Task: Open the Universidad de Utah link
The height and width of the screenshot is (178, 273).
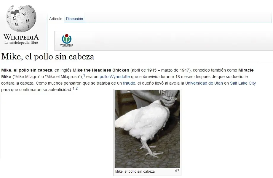Action: pyautogui.click(x=203, y=83)
